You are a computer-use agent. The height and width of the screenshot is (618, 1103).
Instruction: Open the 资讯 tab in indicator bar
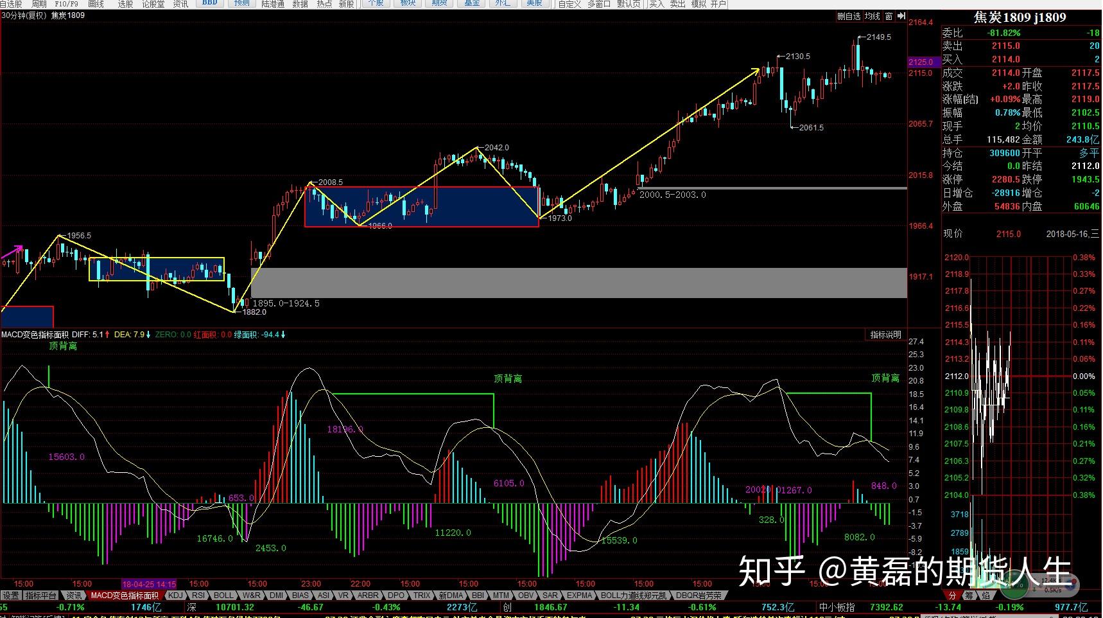click(x=73, y=596)
